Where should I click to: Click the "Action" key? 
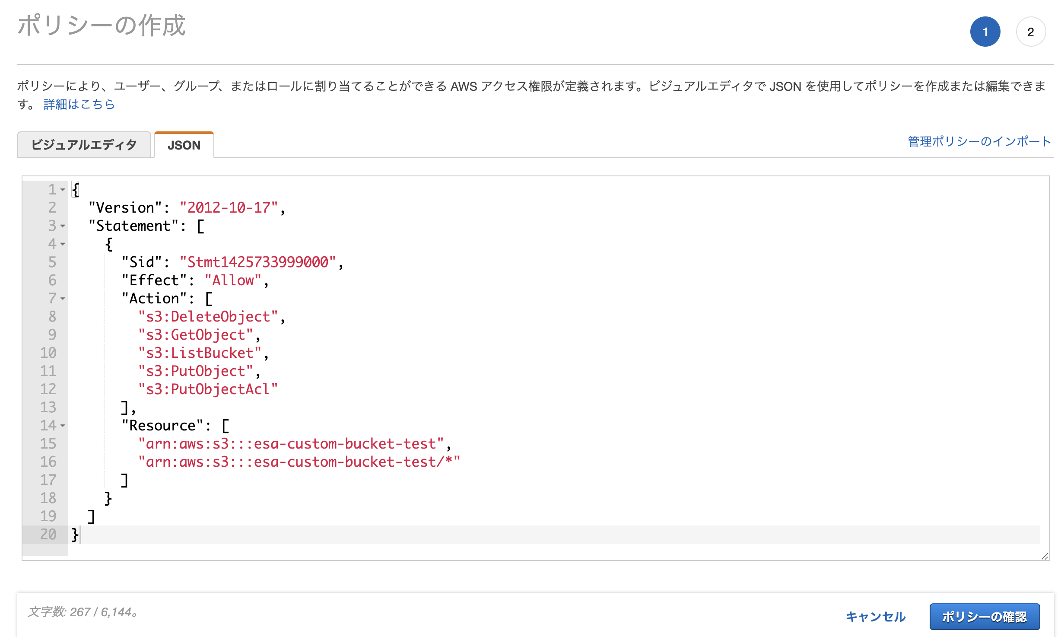pyautogui.click(x=155, y=299)
